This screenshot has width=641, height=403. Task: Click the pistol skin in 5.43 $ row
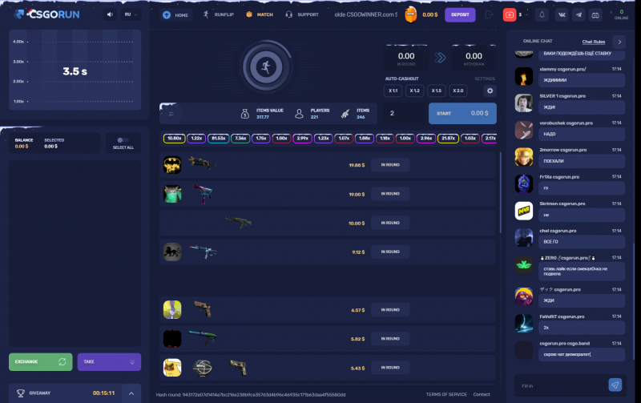238,368
